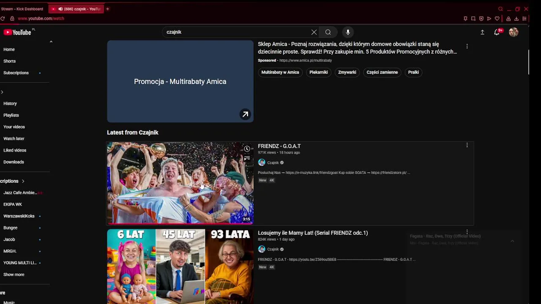Expand the Subscriptions header chevron
The width and height of the screenshot is (541, 304).
(23, 181)
